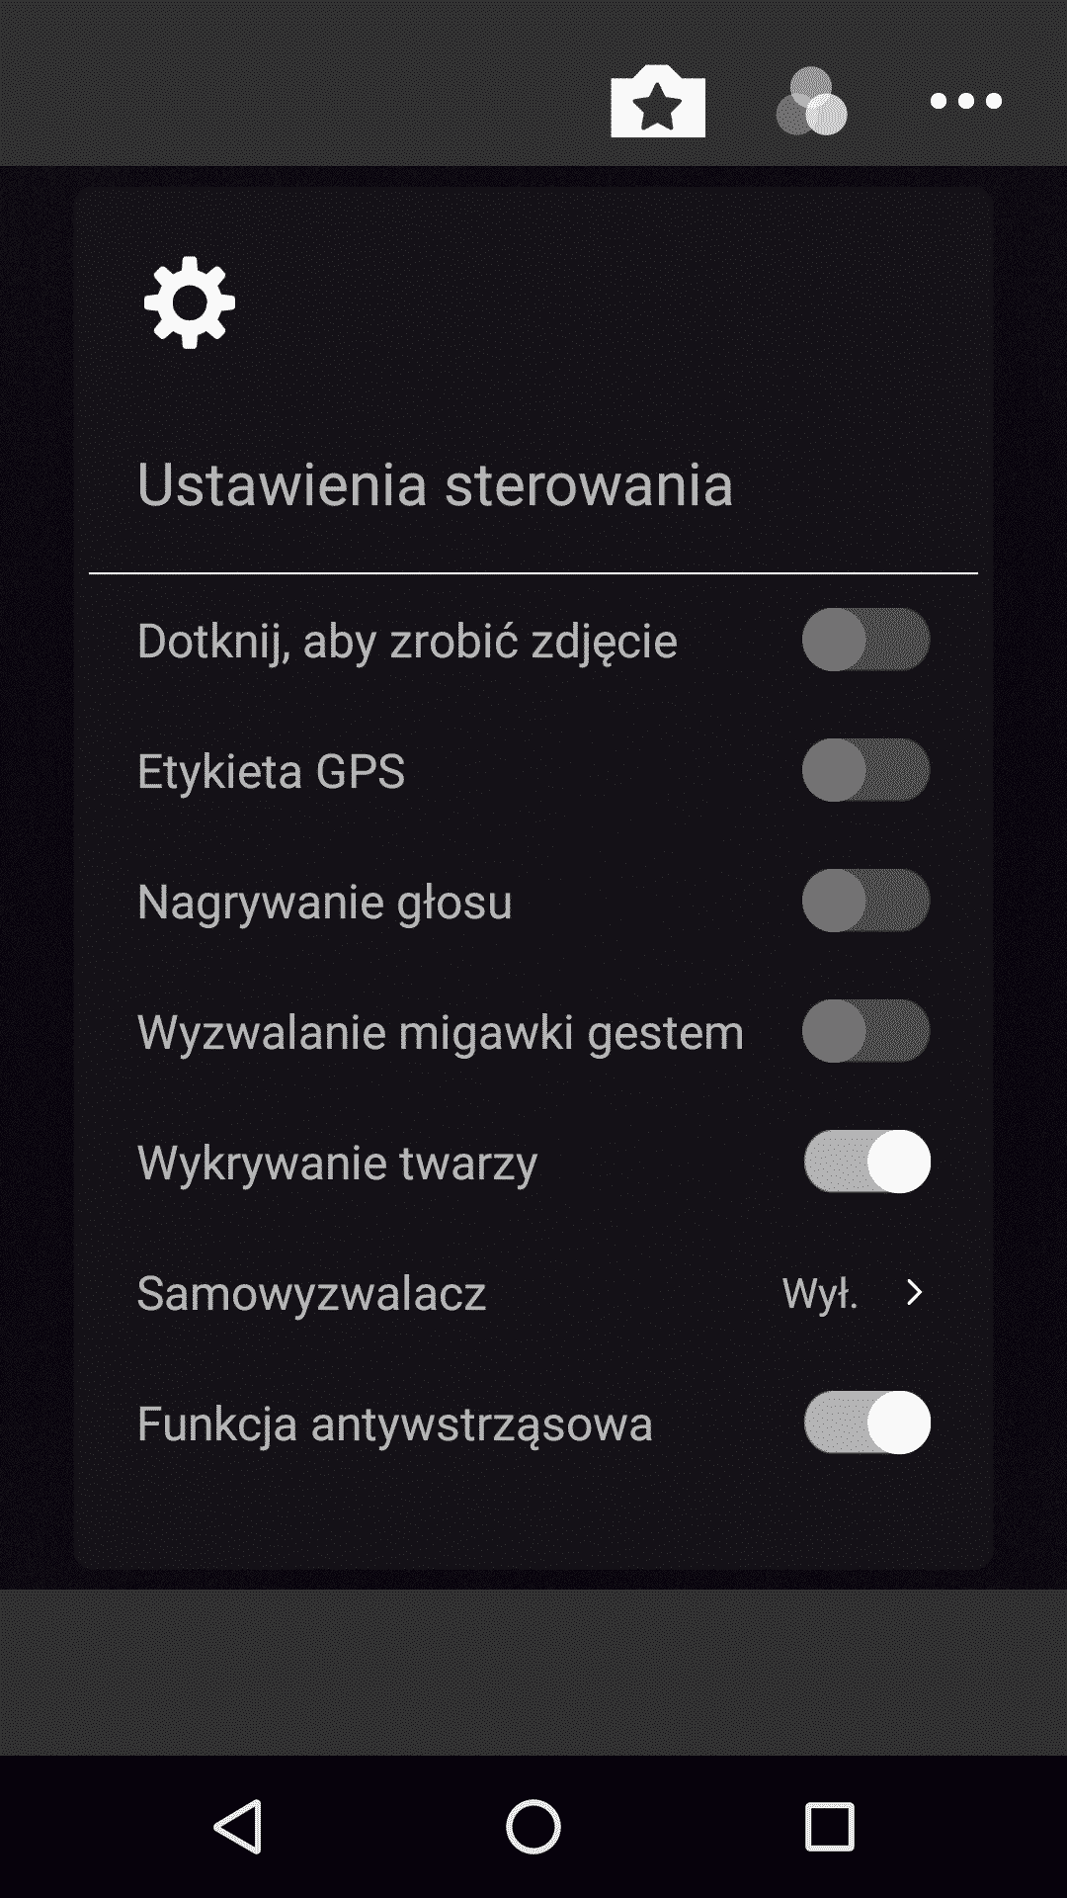
Task: Tap the Funkcja antywstrząsowa label text
Action: (x=394, y=1423)
